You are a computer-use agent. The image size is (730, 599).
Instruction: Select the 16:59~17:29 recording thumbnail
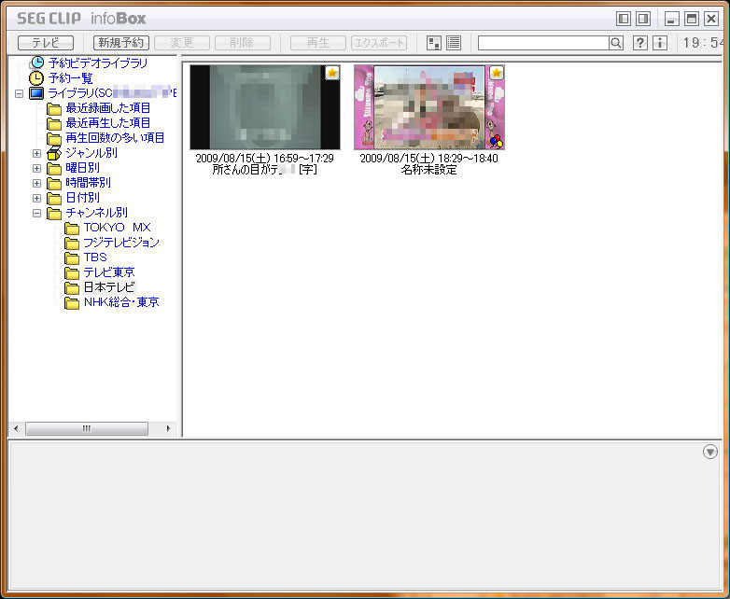[265, 107]
